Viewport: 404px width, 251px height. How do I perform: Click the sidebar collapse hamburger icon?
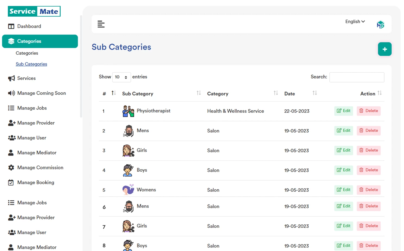point(101,24)
